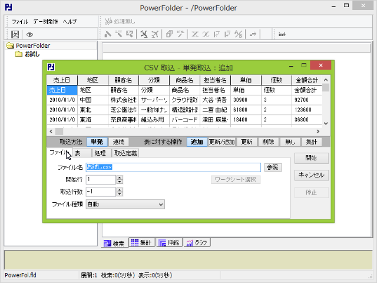Click the 開始行 number field
Screen dimensions: 377x283
click(101, 179)
